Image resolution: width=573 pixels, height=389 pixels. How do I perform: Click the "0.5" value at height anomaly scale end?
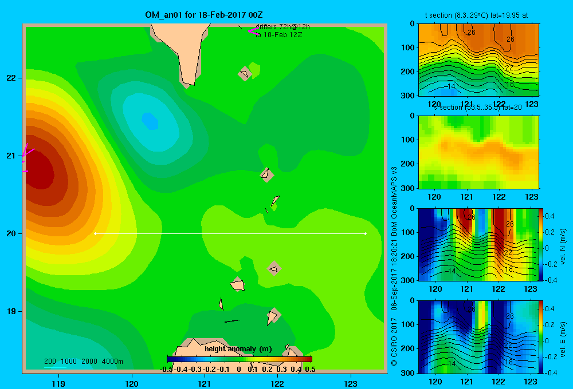tap(310, 370)
